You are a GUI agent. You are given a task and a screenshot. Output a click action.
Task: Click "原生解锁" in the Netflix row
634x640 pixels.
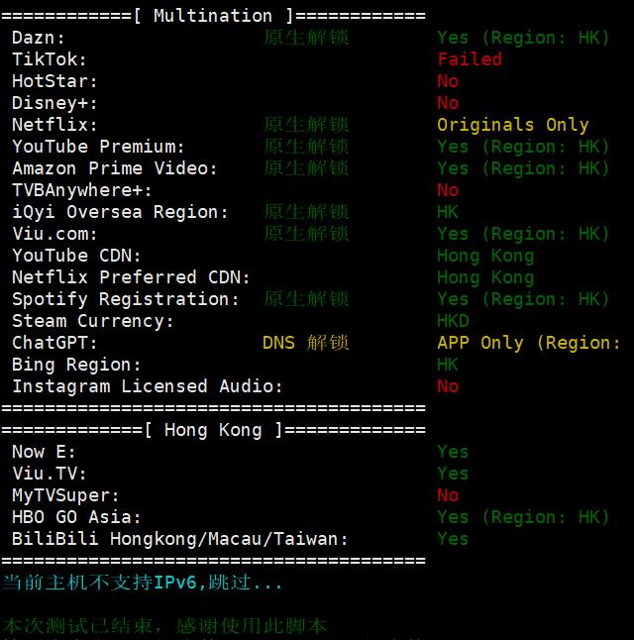(306, 125)
